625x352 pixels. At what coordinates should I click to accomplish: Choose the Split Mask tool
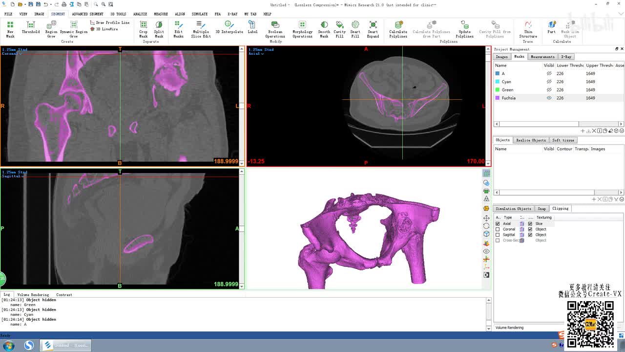[159, 29]
